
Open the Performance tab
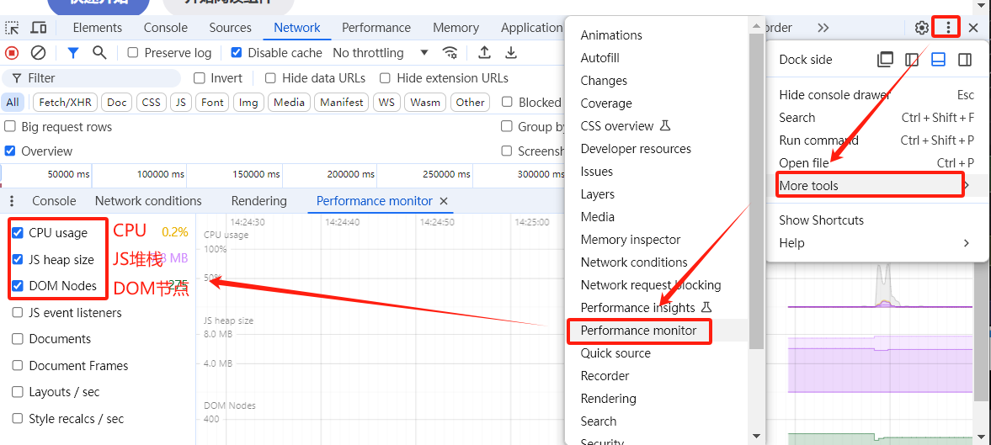click(376, 28)
